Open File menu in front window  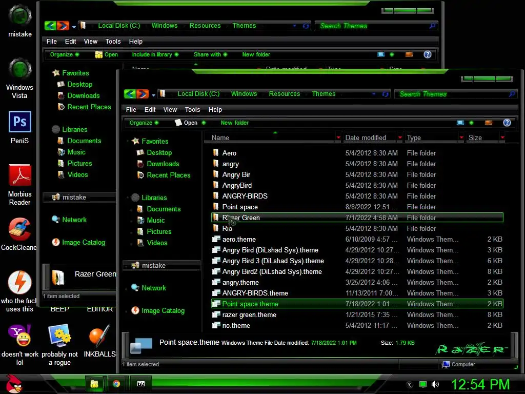(131, 110)
